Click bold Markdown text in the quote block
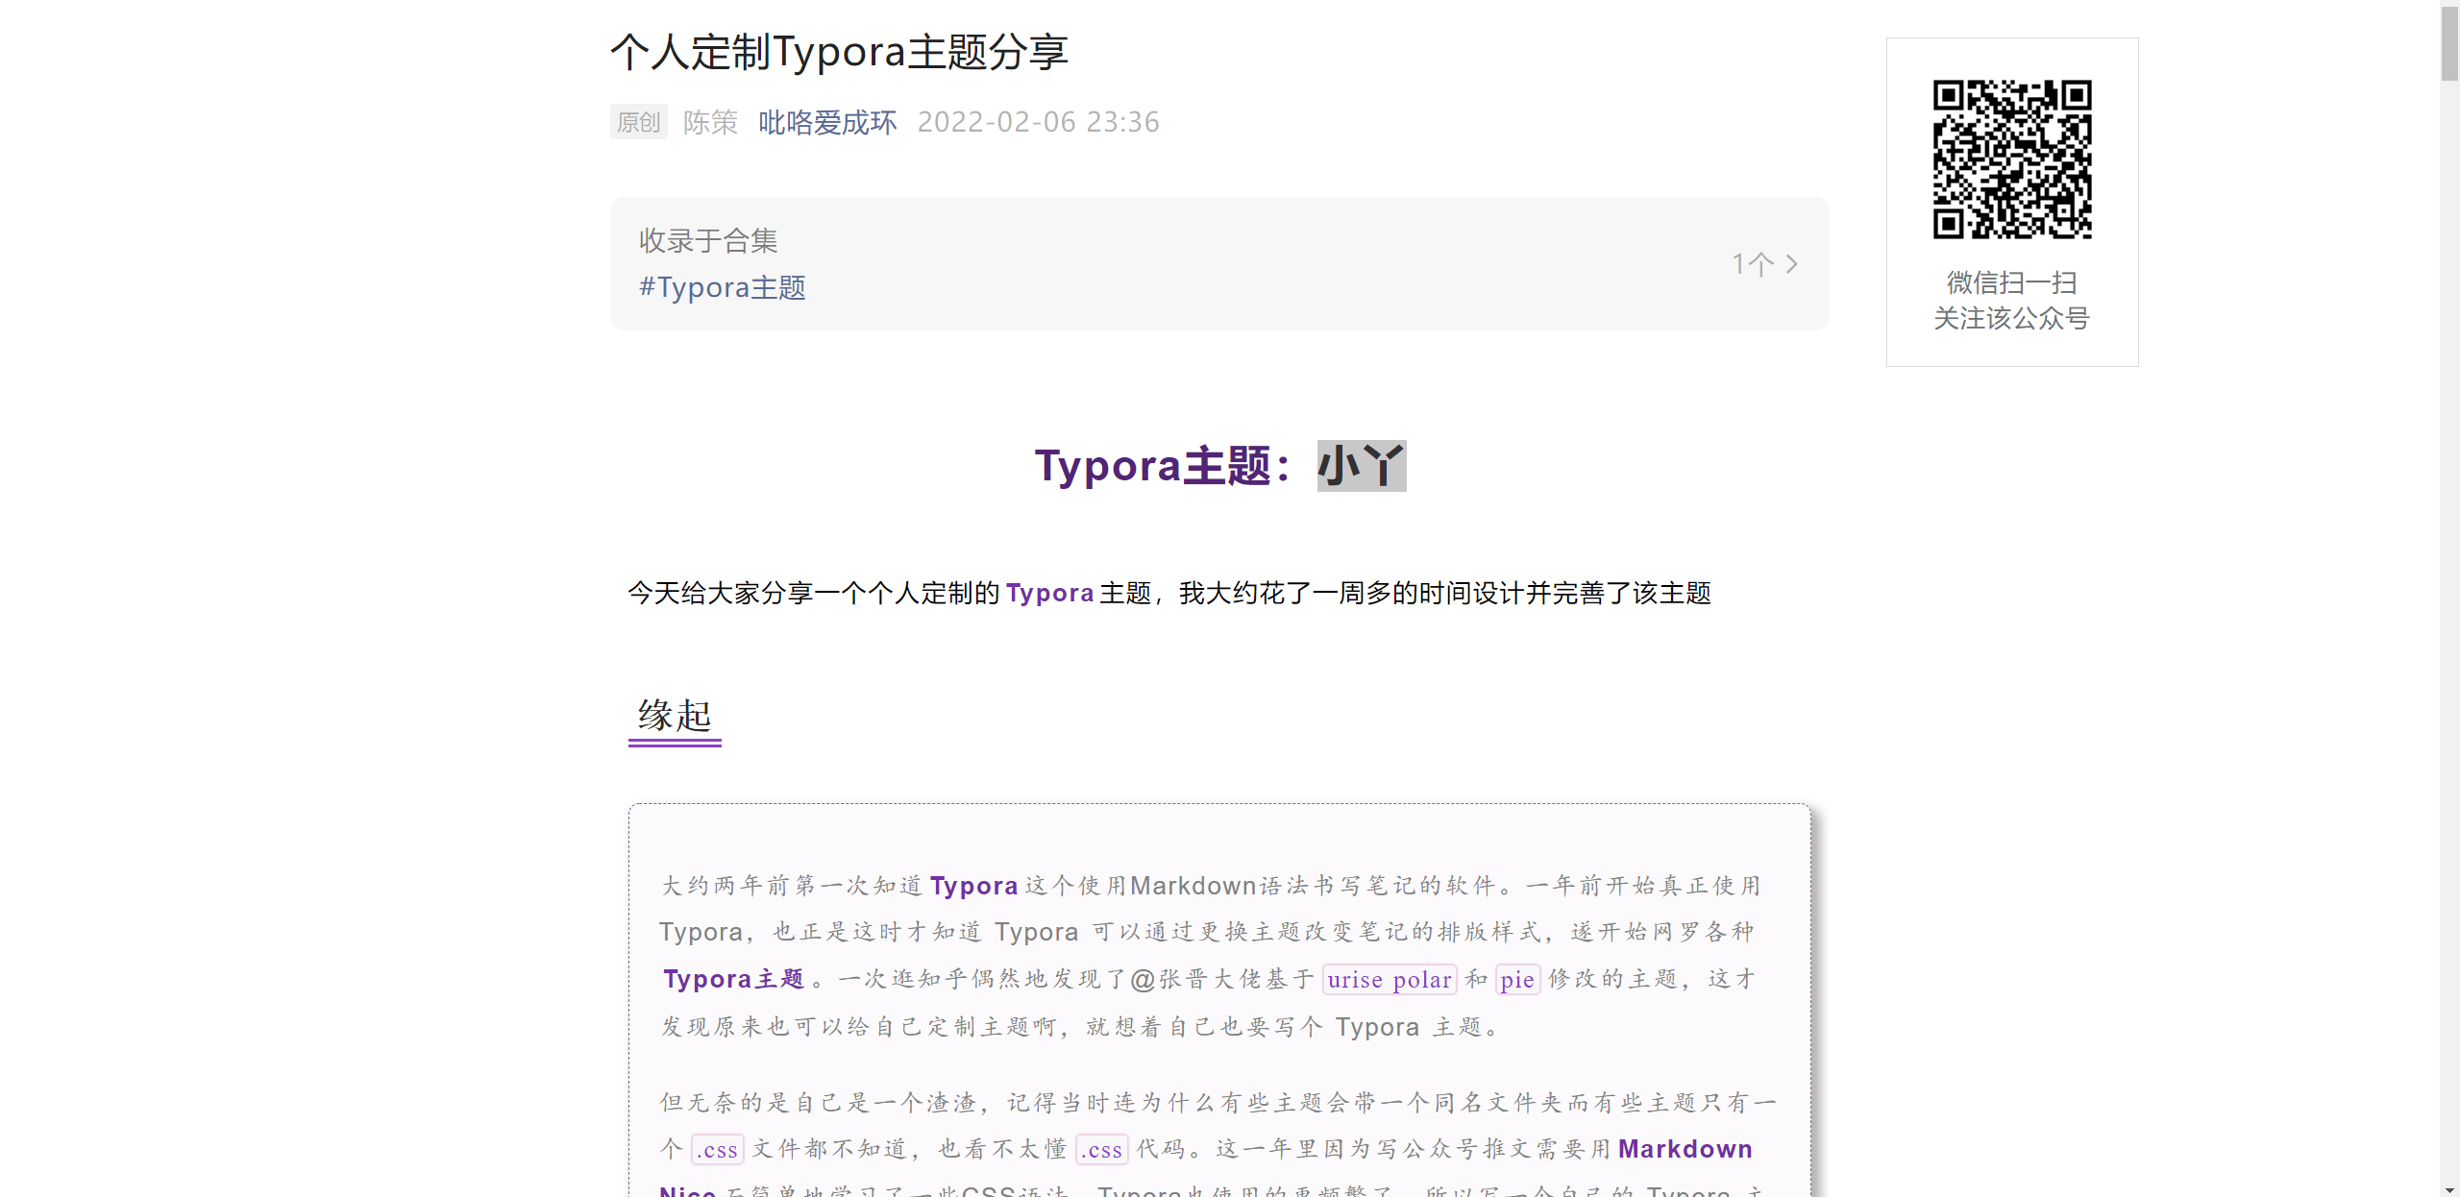This screenshot has height=1197, width=2460. [1685, 1149]
